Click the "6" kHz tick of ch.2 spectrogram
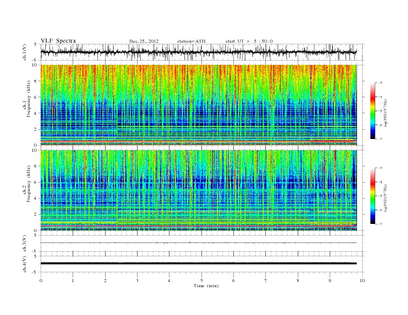The height and width of the screenshot is (315, 408). coord(36,182)
